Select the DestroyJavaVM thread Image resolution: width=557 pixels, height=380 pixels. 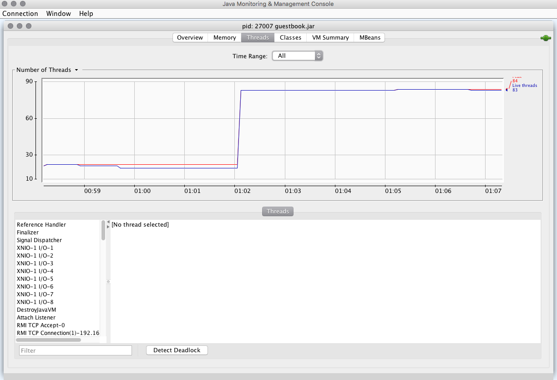coord(57,310)
